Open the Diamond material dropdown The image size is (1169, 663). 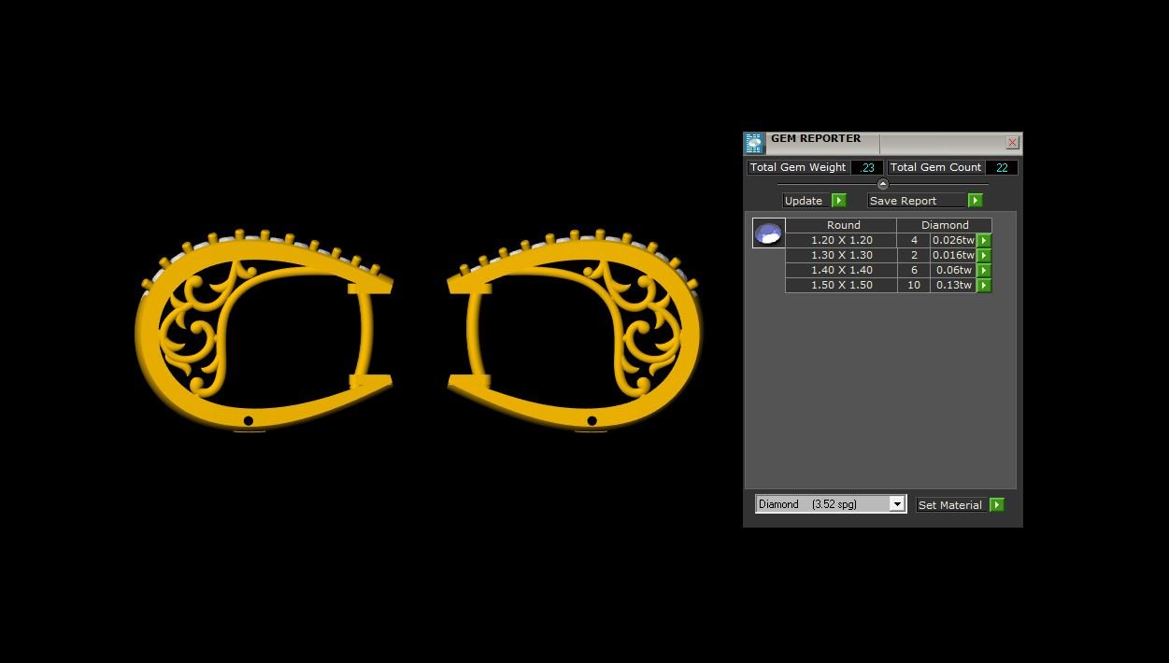tap(896, 504)
